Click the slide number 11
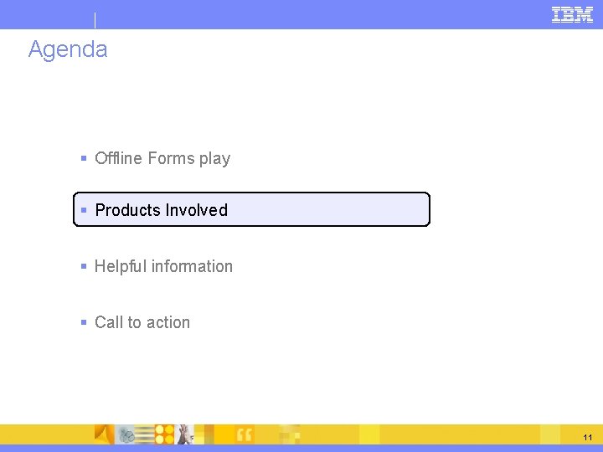Viewport: 603px width, 452px height. [587, 438]
